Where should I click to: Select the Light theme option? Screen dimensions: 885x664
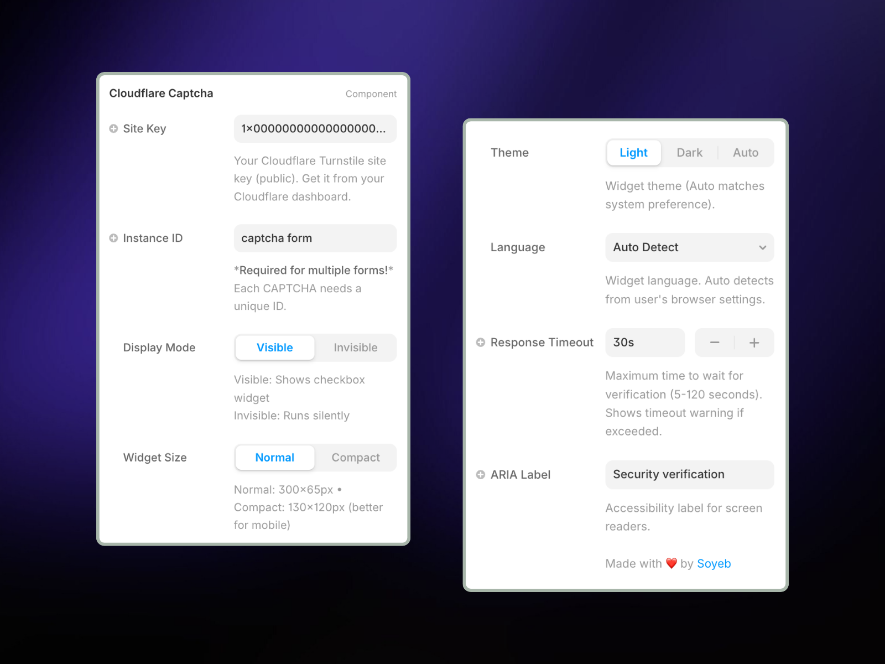[633, 153]
